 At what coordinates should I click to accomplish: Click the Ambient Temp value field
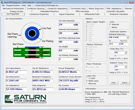[120, 66]
